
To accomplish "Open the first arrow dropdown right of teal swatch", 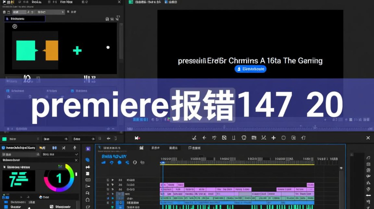I will (55, 139).
